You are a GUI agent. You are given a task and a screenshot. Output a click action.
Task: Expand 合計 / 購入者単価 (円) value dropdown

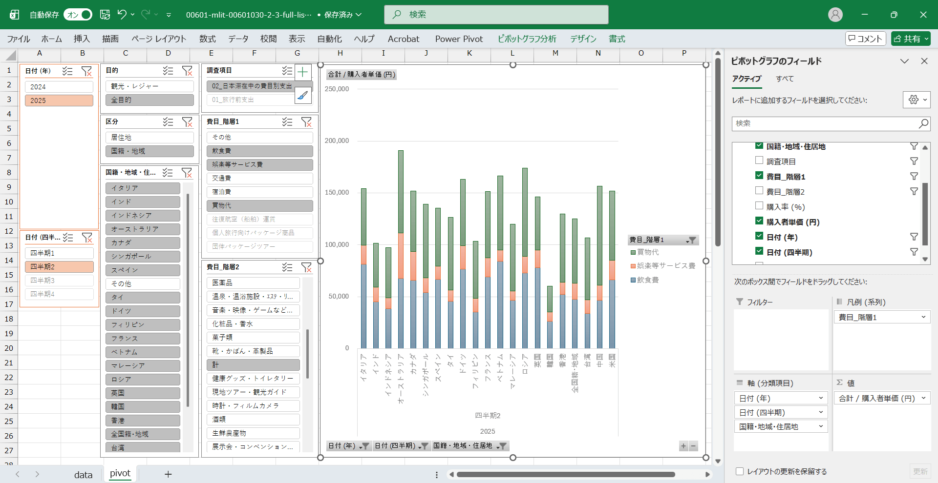pyautogui.click(x=923, y=398)
